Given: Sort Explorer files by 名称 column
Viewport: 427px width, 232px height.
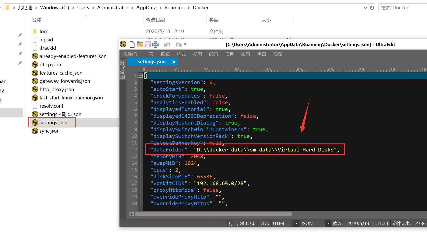Looking at the screenshot, I should tap(36, 20).
